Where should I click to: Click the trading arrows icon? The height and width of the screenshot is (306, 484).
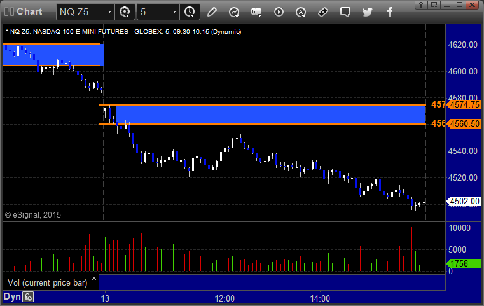(323, 12)
